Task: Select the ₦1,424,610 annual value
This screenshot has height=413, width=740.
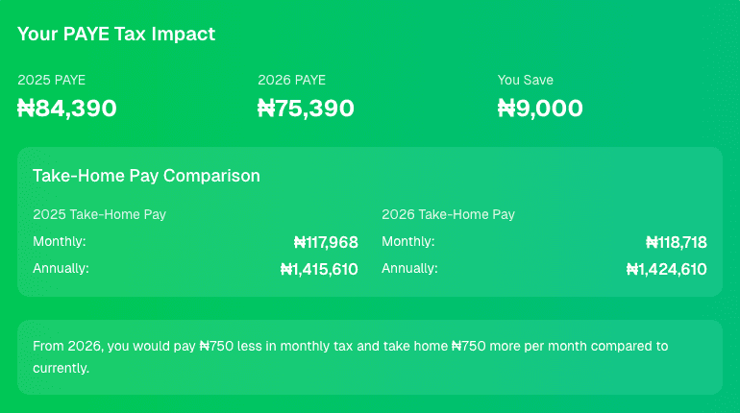Action: (x=667, y=270)
